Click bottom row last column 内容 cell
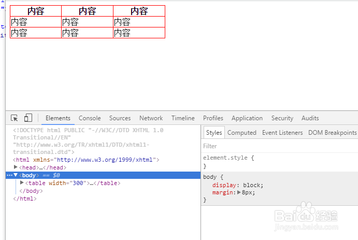The height and width of the screenshot is (240, 358). point(139,33)
